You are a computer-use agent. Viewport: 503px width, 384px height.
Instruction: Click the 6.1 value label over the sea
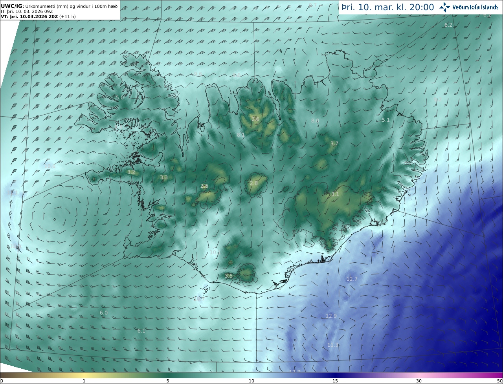tap(141, 331)
